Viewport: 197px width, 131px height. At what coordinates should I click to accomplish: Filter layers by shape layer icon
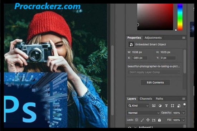pyautogui.click(x=172, y=106)
